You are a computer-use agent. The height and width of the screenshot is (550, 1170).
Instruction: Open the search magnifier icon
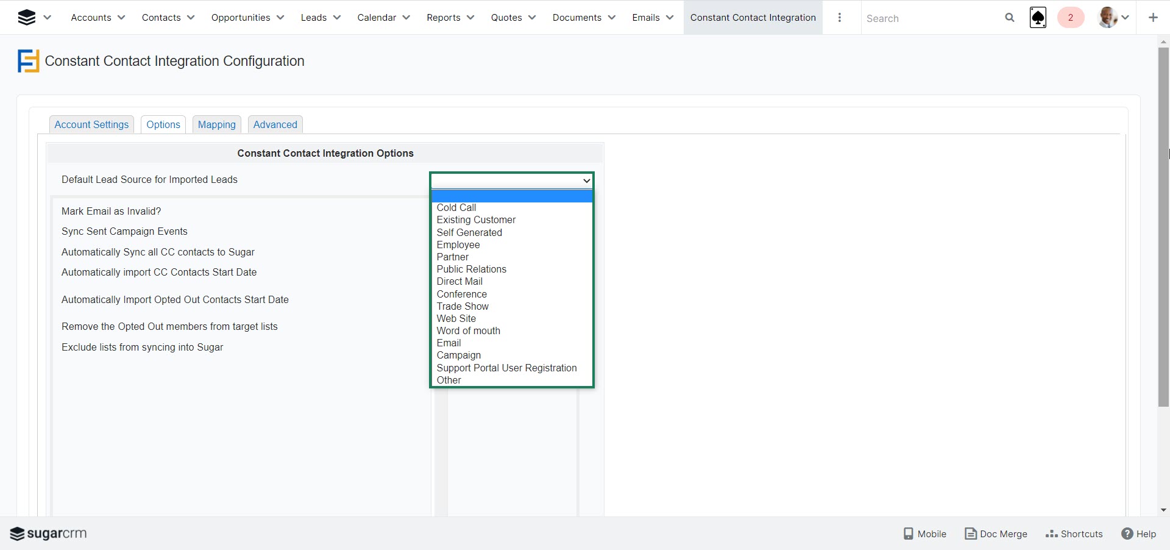click(x=1010, y=18)
